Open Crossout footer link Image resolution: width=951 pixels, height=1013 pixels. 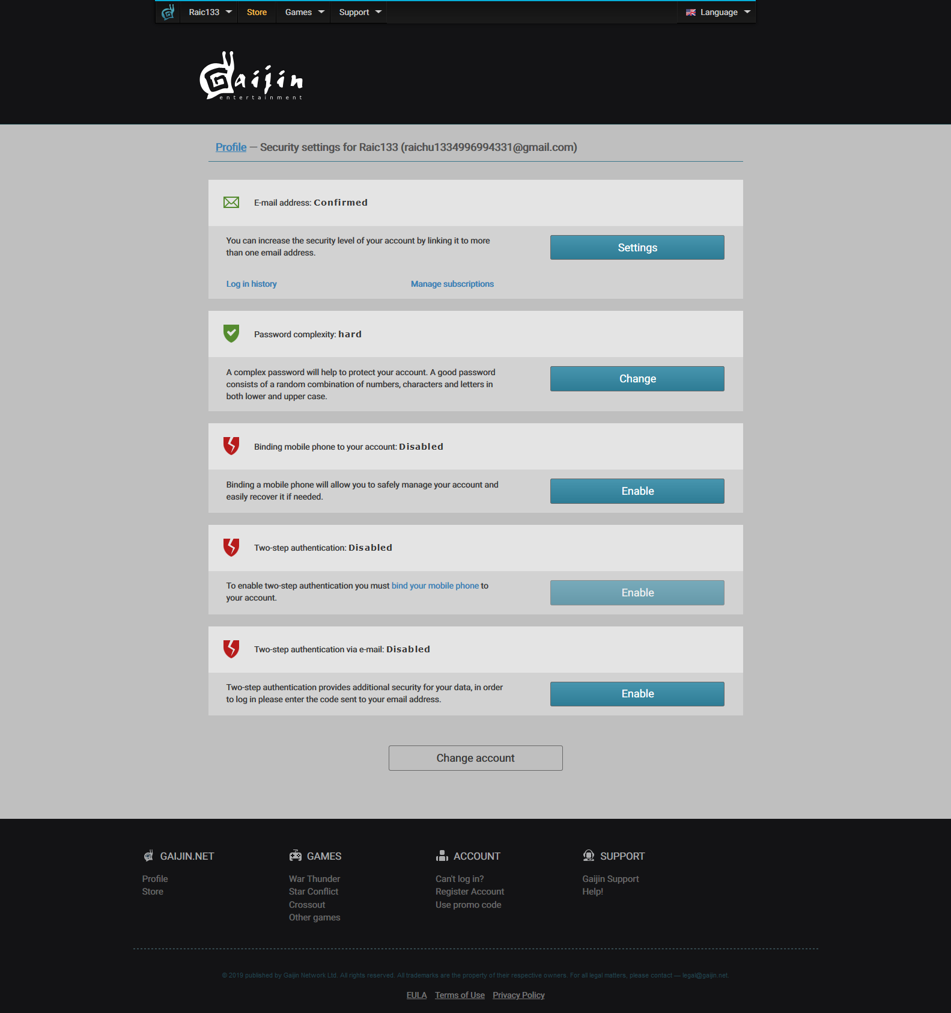[x=307, y=905]
